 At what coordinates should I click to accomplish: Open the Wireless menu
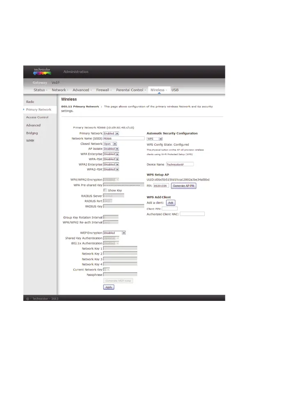coord(159,90)
